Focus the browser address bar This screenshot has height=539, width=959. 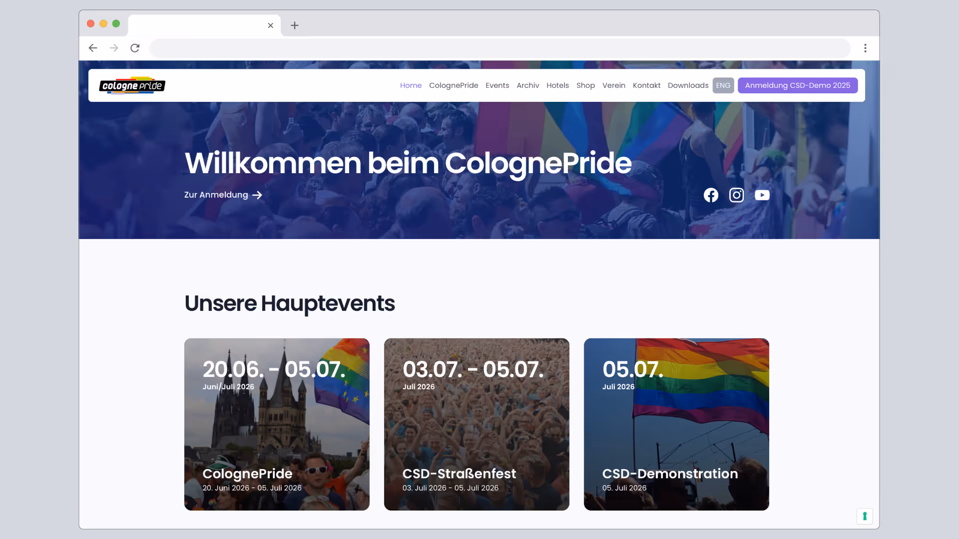499,48
